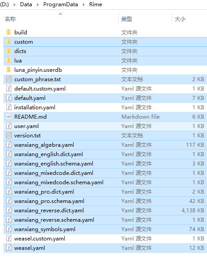
Task: Select wanxiang_english.schema.yaml file name
Action: pyautogui.click(x=54, y=164)
